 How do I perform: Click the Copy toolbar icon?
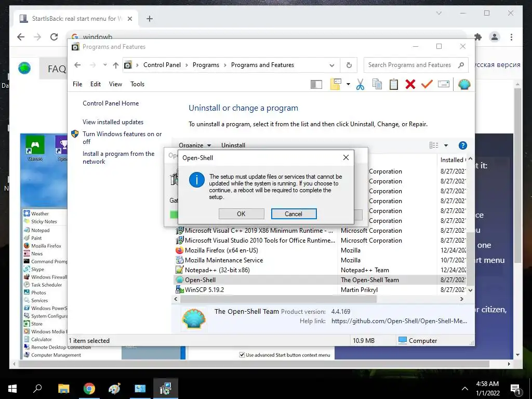click(377, 84)
